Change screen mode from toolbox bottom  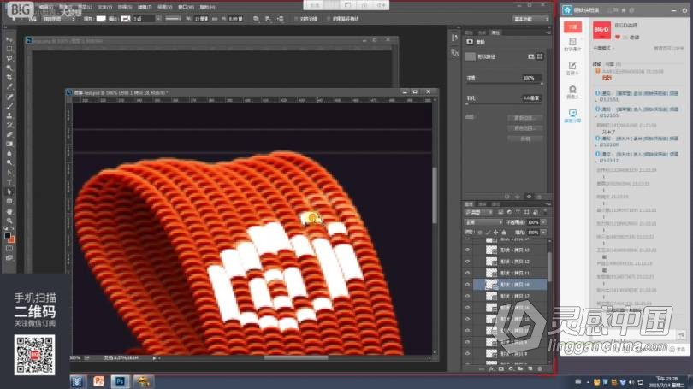pyautogui.click(x=9, y=258)
